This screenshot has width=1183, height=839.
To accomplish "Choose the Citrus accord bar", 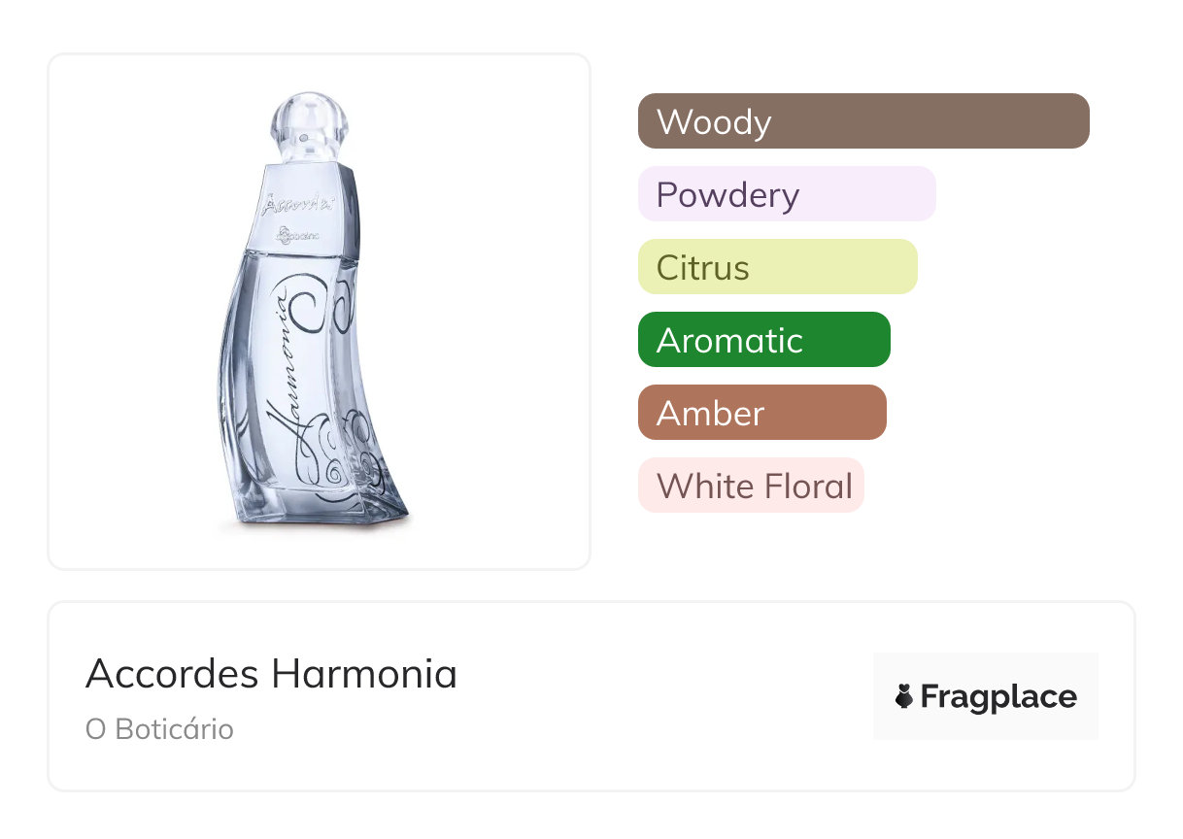I will point(777,267).
